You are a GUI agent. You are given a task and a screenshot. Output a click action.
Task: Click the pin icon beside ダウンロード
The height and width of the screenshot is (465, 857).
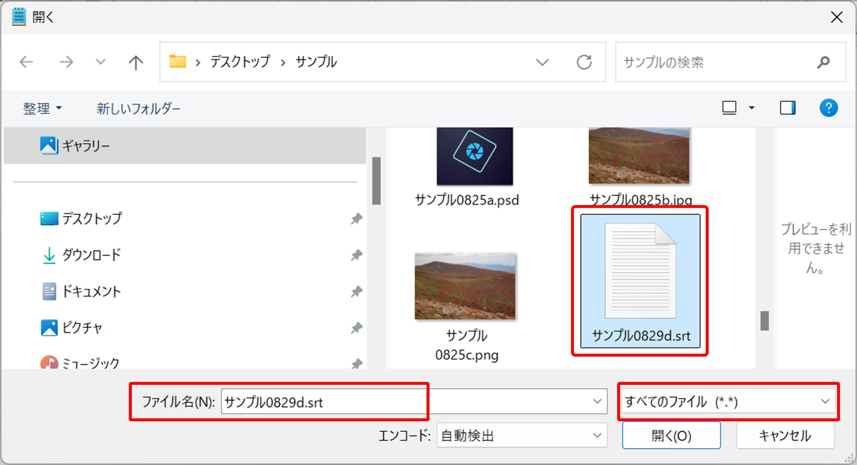pyautogui.click(x=357, y=255)
